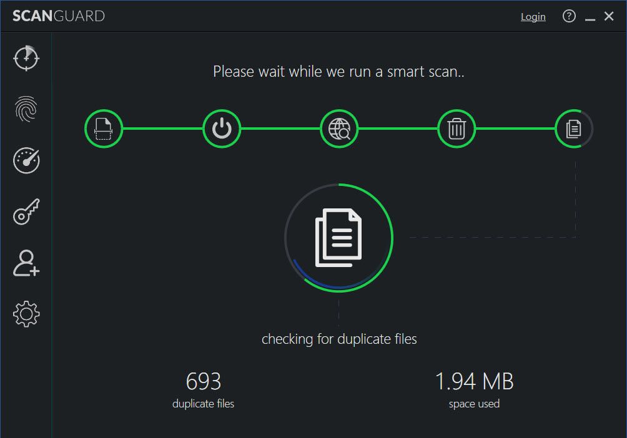Image resolution: width=627 pixels, height=438 pixels.
Task: Open the password vault key section
Action: [x=26, y=212]
